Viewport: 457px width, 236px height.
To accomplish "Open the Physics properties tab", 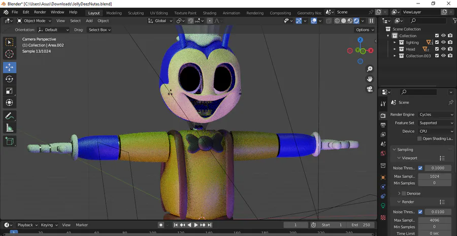I will click(x=383, y=187).
